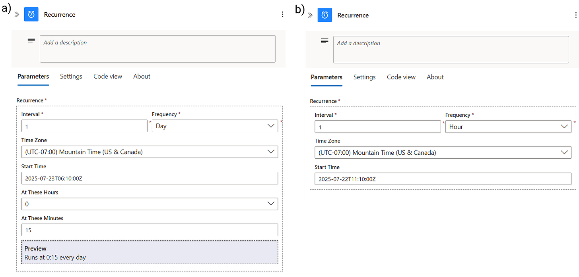
Task: Switch to Parameters tab in panel a
Action: click(x=33, y=76)
